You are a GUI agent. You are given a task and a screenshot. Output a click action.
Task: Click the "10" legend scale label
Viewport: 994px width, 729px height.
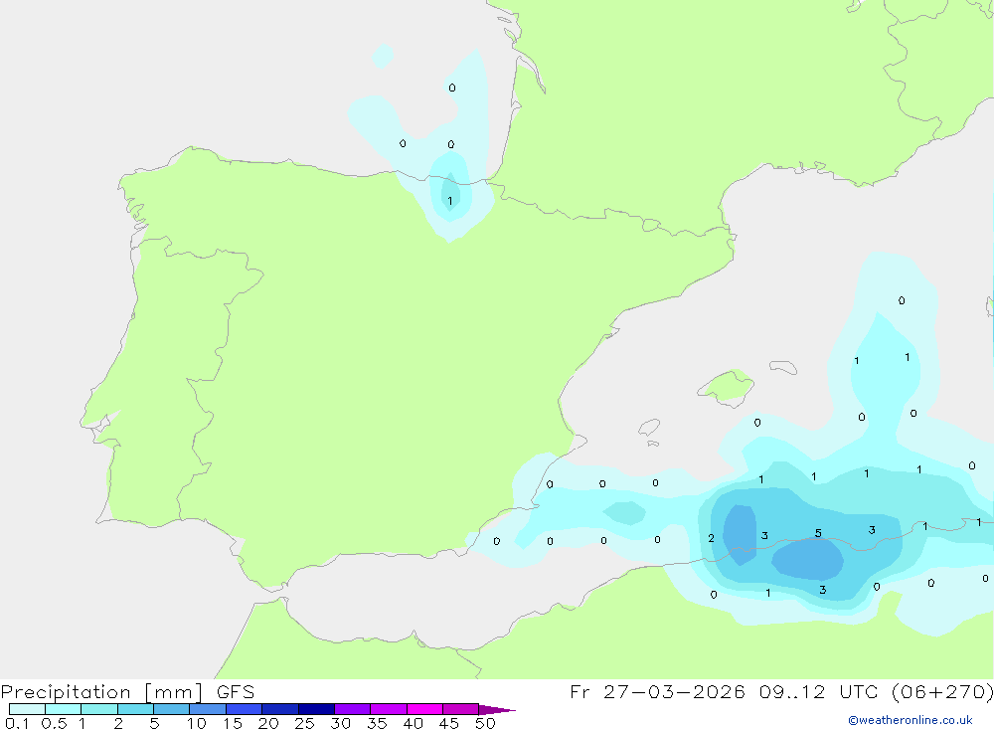coord(197,723)
